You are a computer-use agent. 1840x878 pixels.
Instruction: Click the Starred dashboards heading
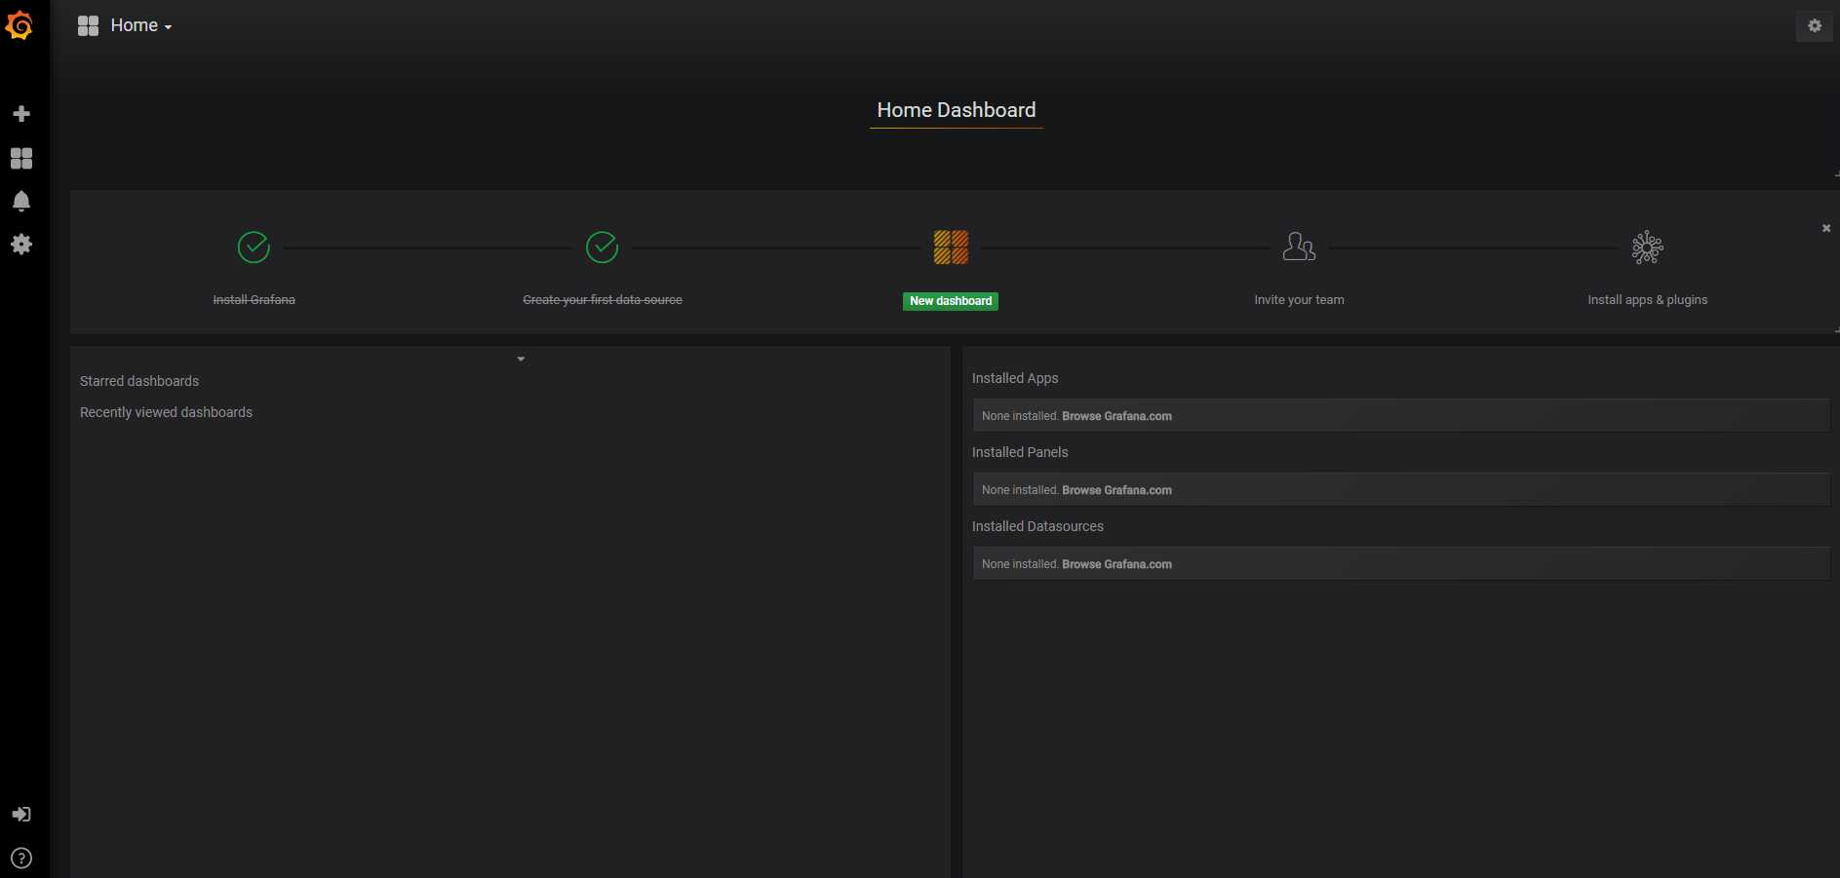(x=139, y=381)
